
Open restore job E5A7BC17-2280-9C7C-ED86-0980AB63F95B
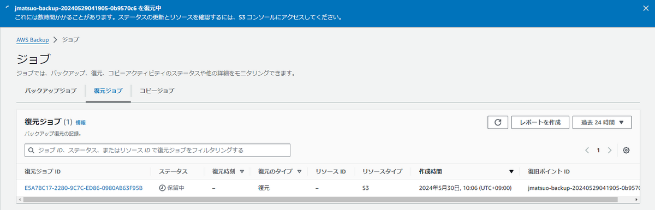click(x=84, y=188)
